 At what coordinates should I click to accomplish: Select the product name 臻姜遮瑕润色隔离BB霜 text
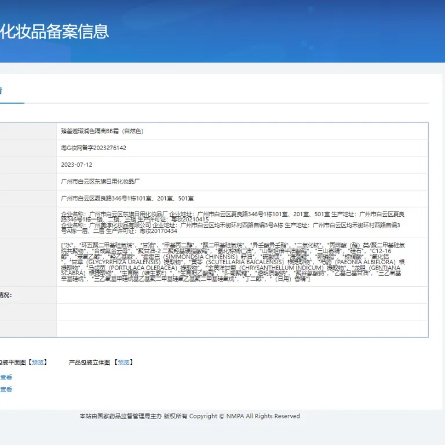tap(102, 131)
